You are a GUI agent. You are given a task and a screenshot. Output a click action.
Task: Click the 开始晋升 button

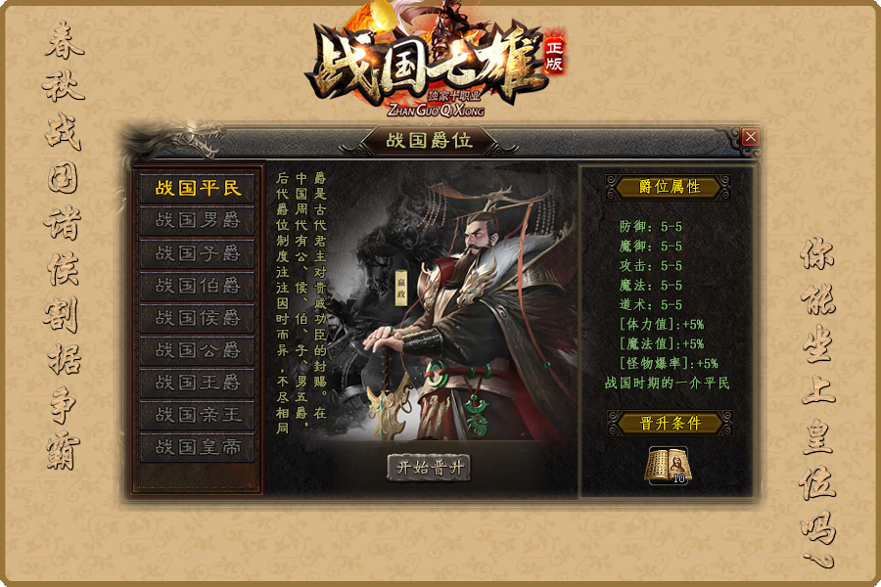pos(430,468)
